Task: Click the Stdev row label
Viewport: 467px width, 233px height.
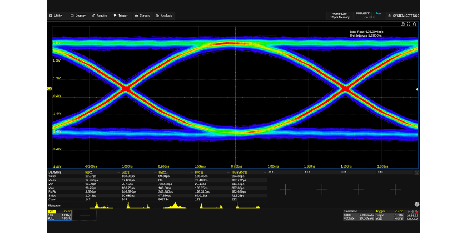Action: (52, 195)
